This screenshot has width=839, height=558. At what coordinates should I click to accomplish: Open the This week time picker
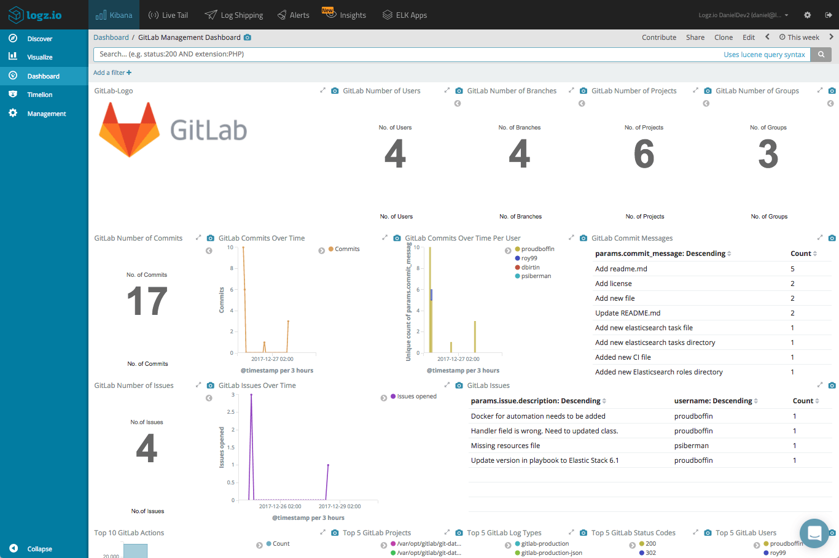799,37
